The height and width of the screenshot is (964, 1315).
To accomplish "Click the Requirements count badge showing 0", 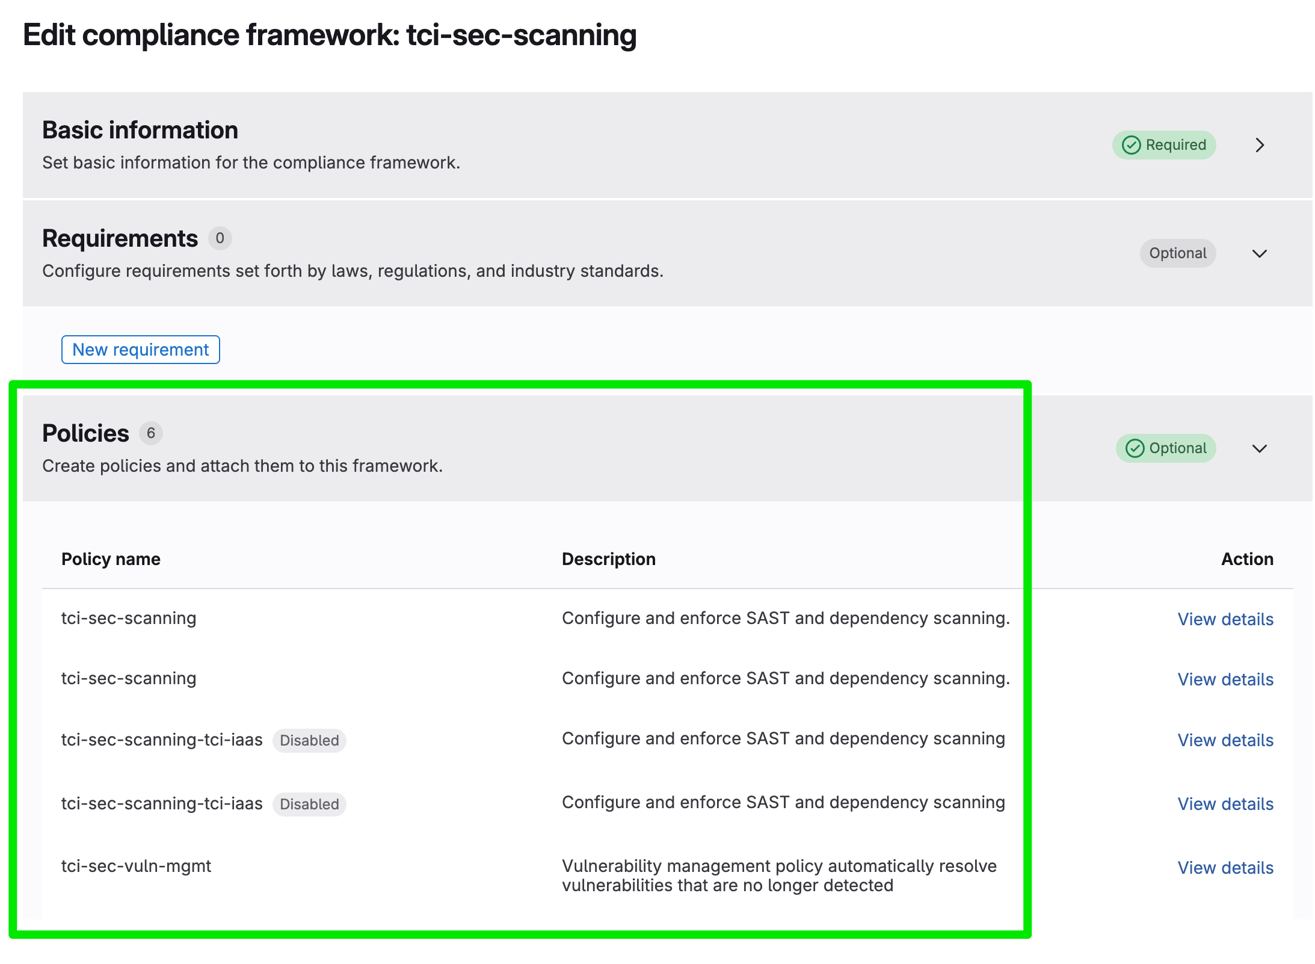I will coord(220,238).
